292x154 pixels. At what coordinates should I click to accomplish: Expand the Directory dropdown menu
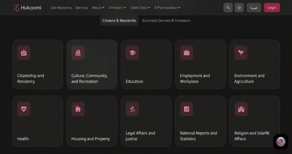click(x=117, y=8)
